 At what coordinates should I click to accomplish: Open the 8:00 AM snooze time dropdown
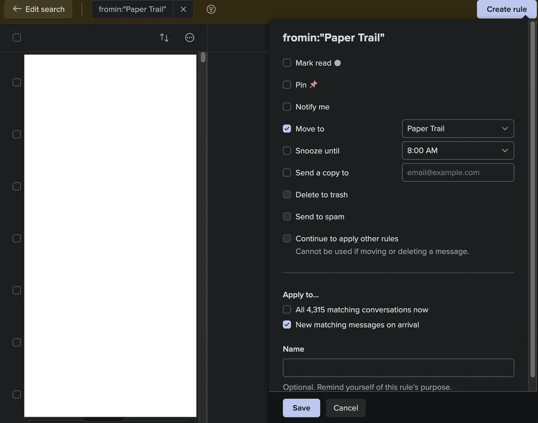(x=458, y=151)
